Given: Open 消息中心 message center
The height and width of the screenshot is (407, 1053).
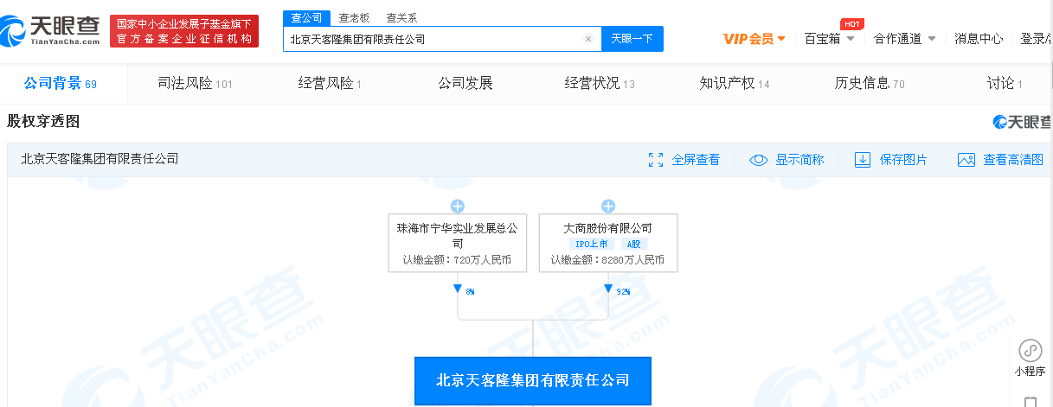Looking at the screenshot, I should tap(979, 39).
